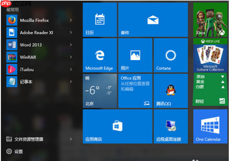Screen dimensions: 230x161
Task: Open the WinRAR app icon
Action: point(12,57)
